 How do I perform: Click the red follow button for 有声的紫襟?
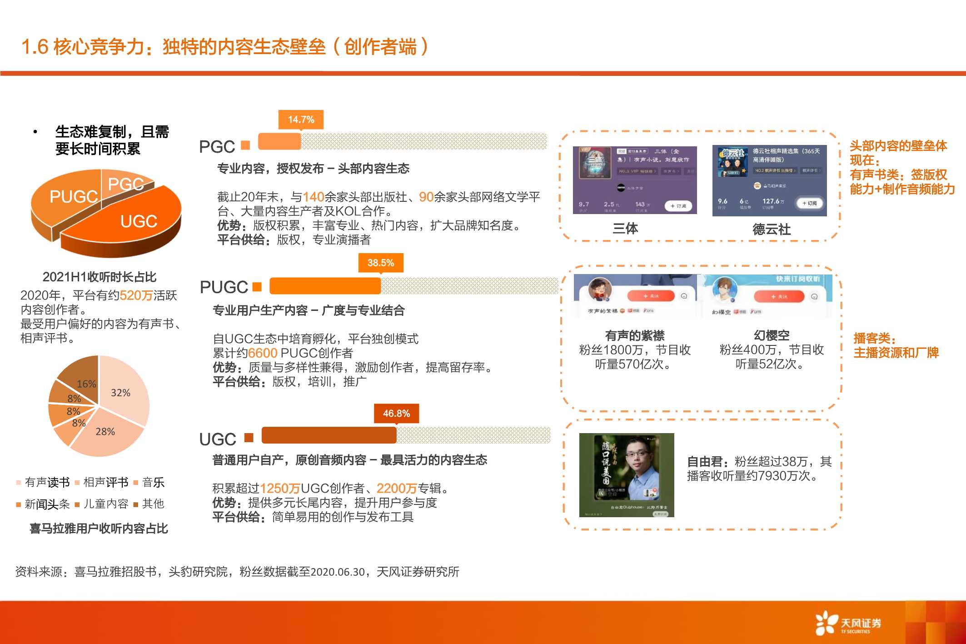(651, 296)
